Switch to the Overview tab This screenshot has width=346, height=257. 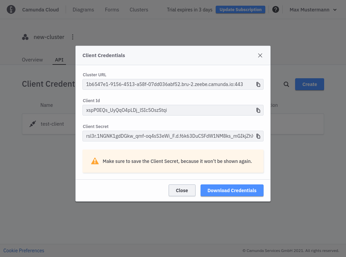tap(32, 60)
